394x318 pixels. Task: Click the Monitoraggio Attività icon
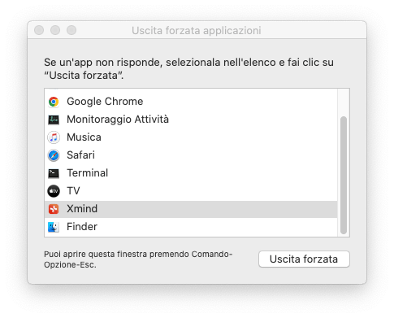pyautogui.click(x=54, y=120)
